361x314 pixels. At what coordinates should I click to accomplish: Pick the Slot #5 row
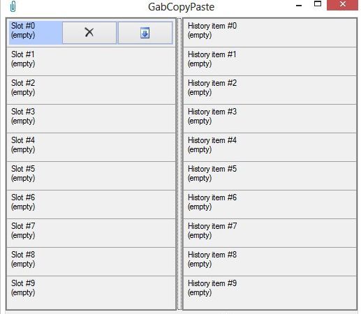click(x=91, y=176)
